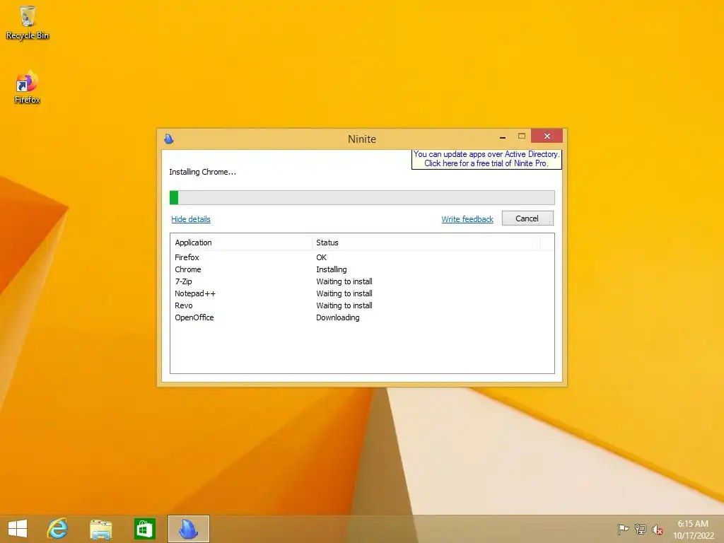Select the OpenOffice row

(x=362, y=317)
